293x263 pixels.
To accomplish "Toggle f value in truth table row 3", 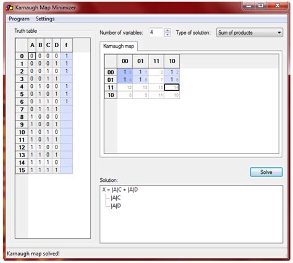I will point(67,79).
